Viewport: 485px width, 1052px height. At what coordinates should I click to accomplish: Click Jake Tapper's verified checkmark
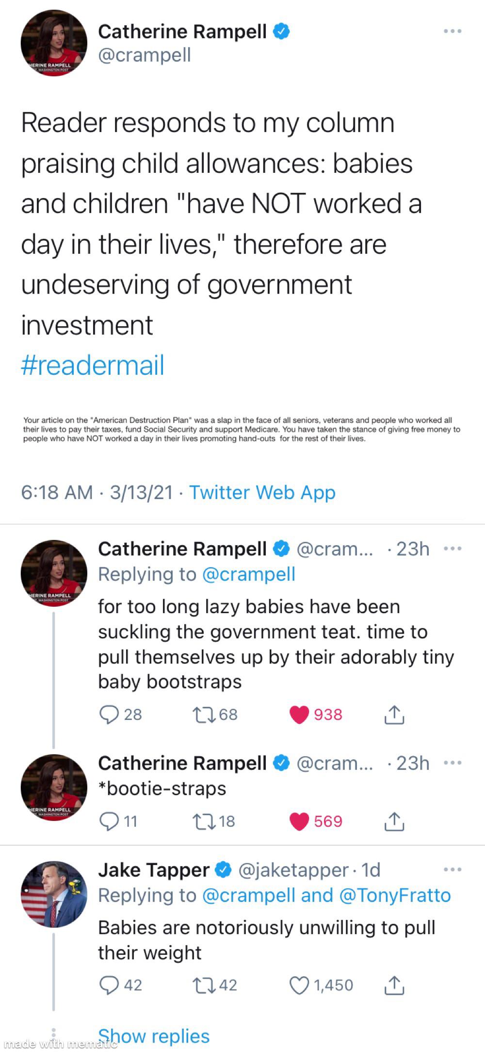[x=222, y=870]
